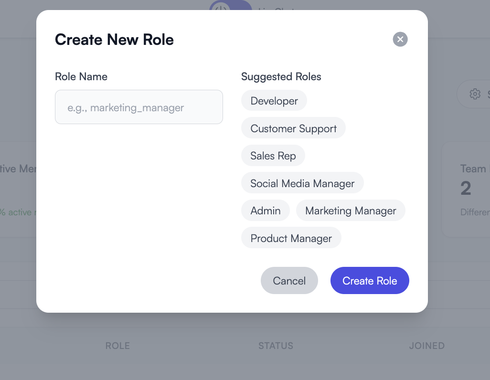Screen dimensions: 490x380
Task: Select the Developer suggested role
Action: coord(274,101)
